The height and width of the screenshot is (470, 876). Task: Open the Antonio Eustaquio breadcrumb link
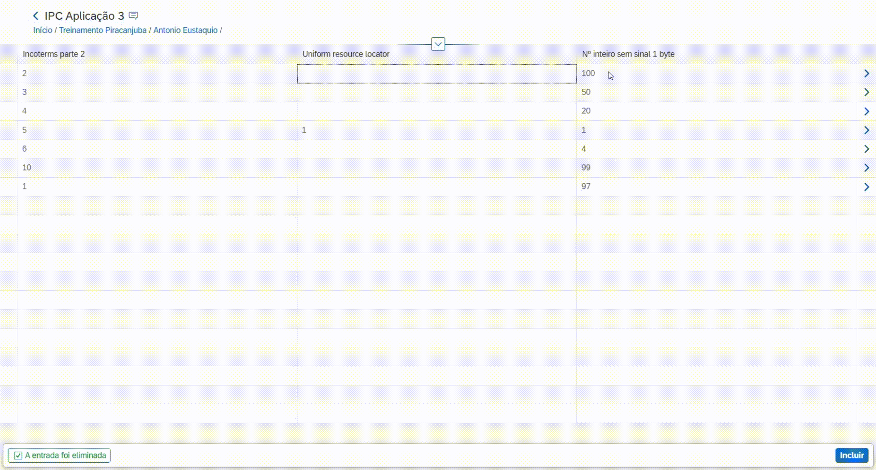pos(185,30)
